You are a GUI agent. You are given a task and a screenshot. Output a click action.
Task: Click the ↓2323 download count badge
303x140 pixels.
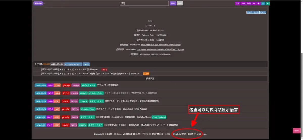pos(57,117)
